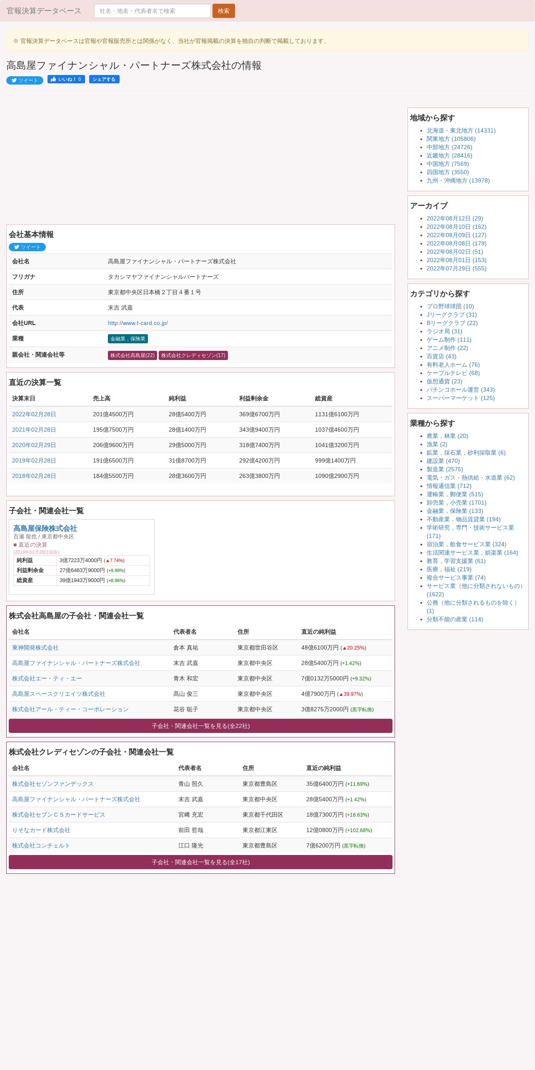
Task: Click the top Twitter tweet button
Action: [25, 80]
